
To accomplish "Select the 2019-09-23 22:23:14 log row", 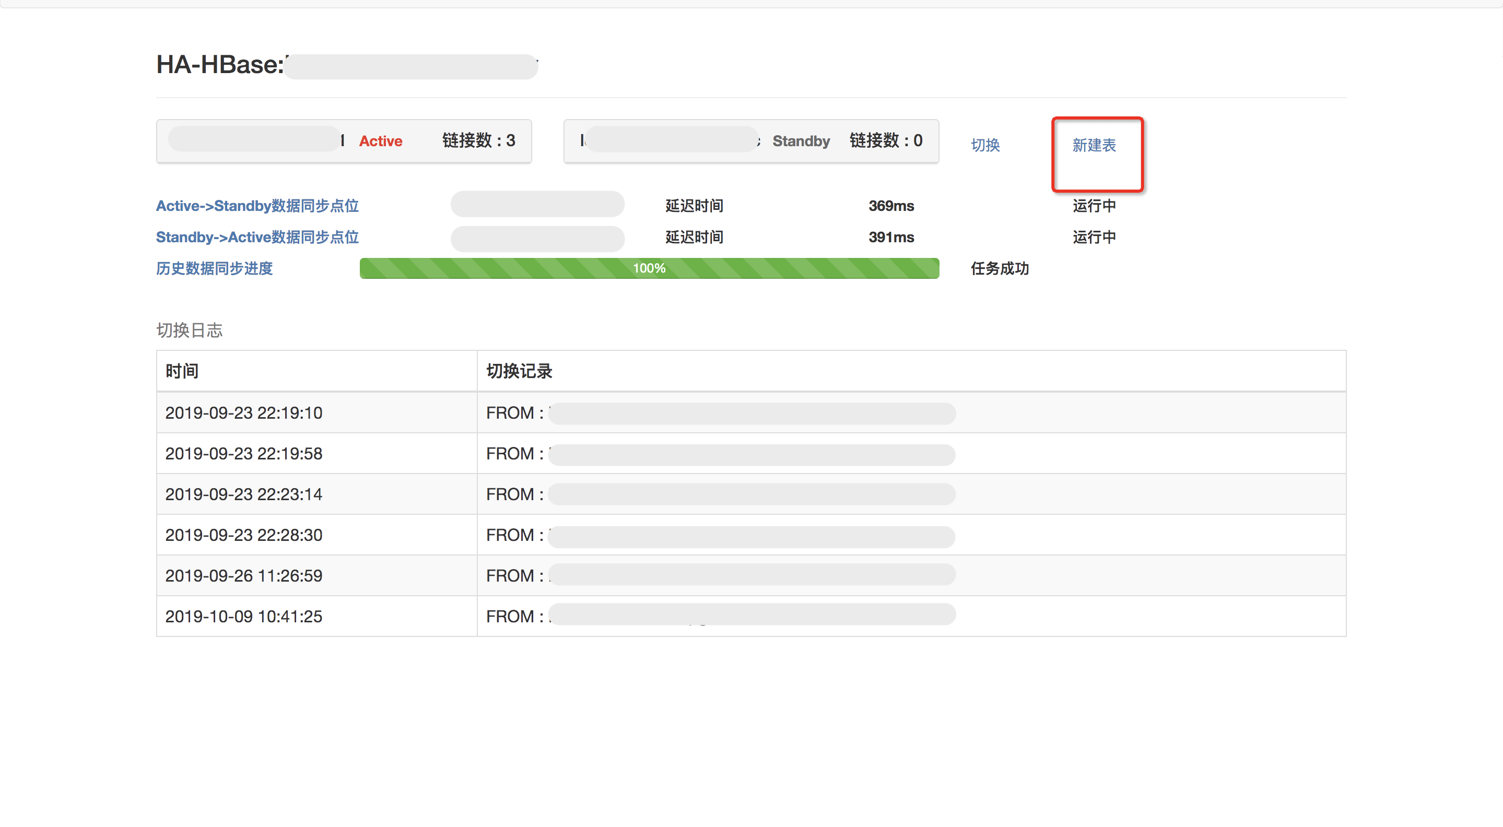I will click(x=751, y=494).
